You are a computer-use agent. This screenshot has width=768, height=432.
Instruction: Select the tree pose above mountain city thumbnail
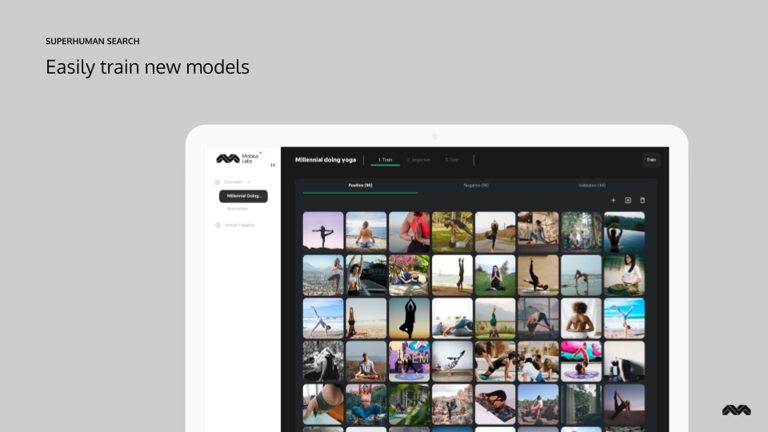(x=323, y=275)
